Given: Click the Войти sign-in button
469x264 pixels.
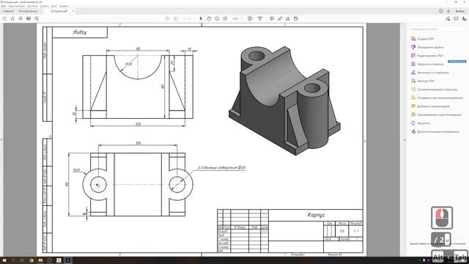Looking at the screenshot, I should pos(460,11).
